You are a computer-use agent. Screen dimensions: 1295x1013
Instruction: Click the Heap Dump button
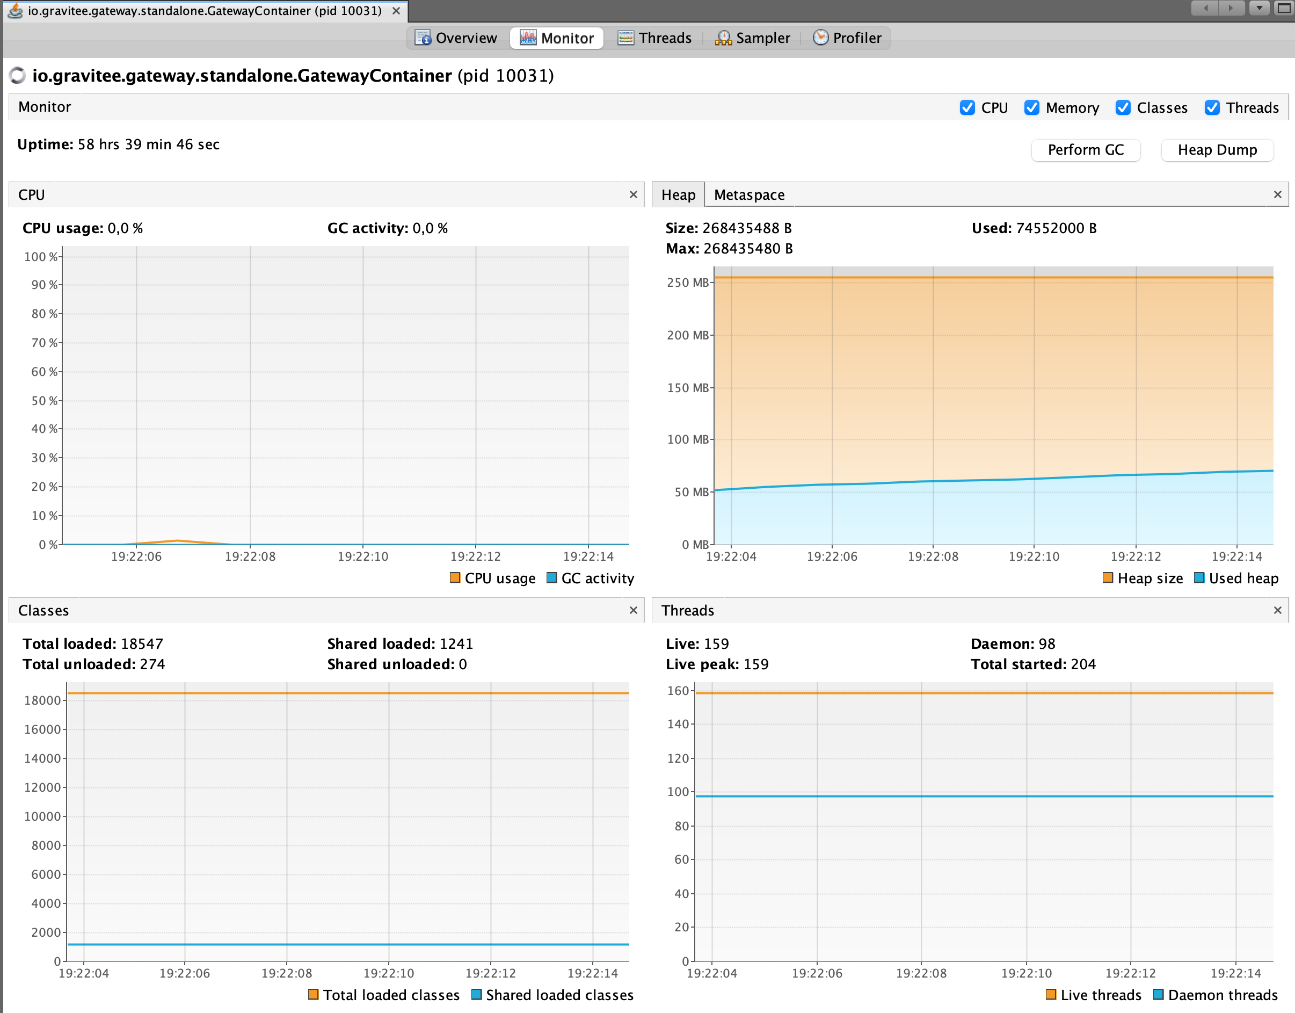[1217, 149]
